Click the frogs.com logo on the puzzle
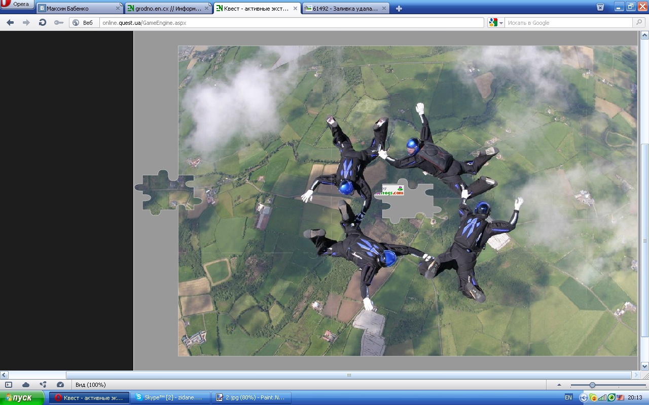 point(389,191)
